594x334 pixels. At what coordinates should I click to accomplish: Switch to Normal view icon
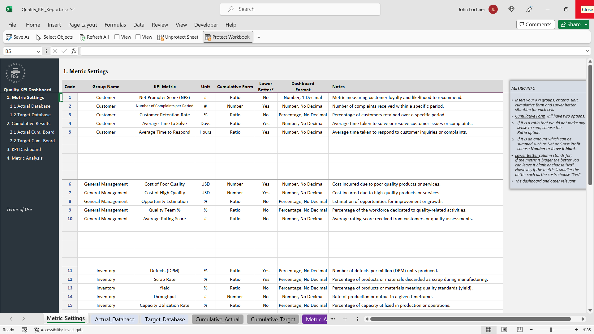(x=489, y=330)
